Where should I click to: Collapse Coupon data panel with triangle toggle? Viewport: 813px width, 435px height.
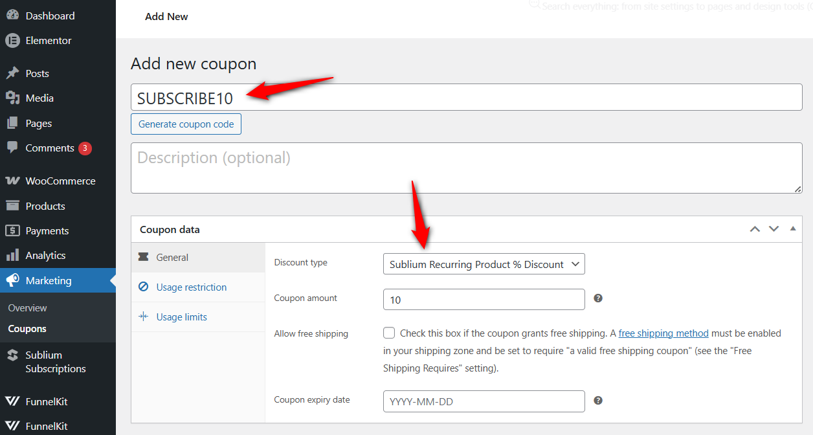click(x=793, y=229)
